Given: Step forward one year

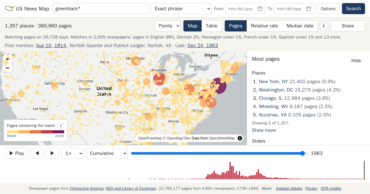Looking at the screenshot, I should 52,153.
